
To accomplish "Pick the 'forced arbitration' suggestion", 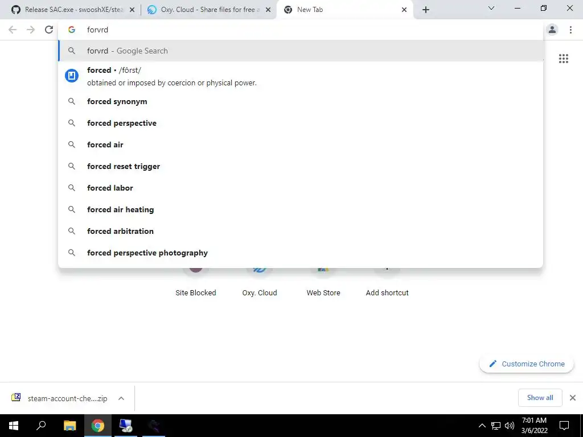I will (x=301, y=231).
